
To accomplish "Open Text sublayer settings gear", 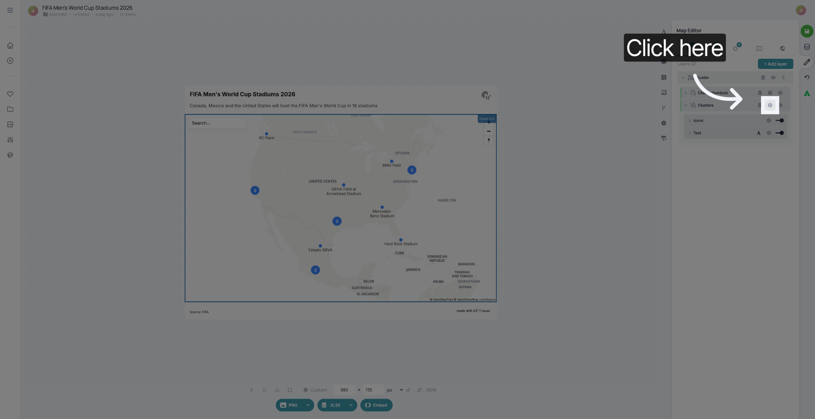I will tap(769, 133).
